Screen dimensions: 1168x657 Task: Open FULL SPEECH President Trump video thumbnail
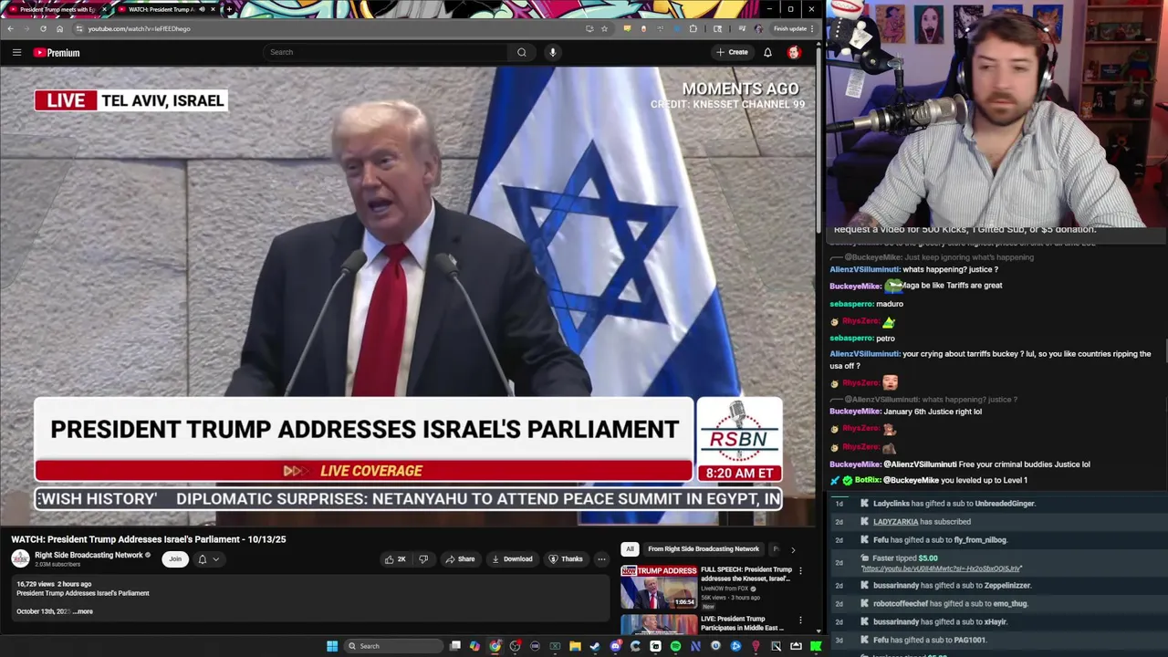pos(659,587)
